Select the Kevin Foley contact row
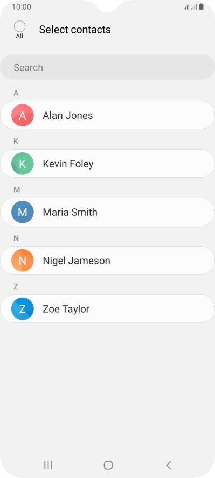This screenshot has height=478, width=215. 107,164
